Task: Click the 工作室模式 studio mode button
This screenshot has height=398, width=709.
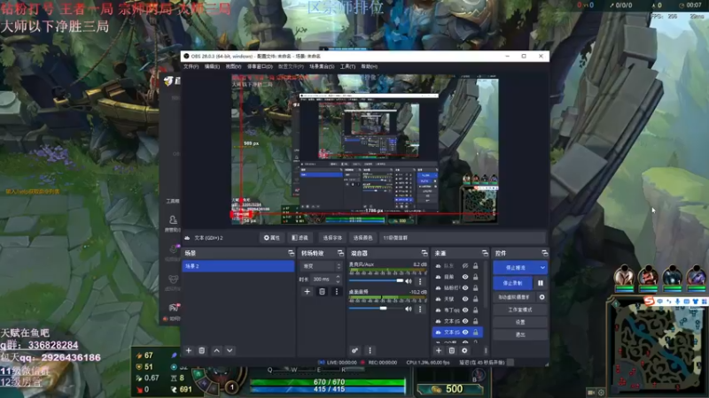Action: (520, 310)
